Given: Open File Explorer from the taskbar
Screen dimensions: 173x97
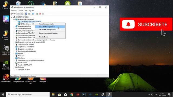Looking at the screenshot, I should click(x=53, y=95).
